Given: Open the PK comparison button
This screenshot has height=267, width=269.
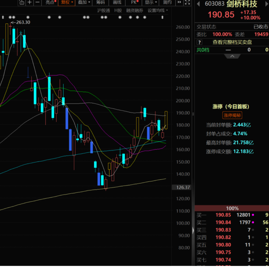Looking at the screenshot, I should pyautogui.click(x=134, y=2).
